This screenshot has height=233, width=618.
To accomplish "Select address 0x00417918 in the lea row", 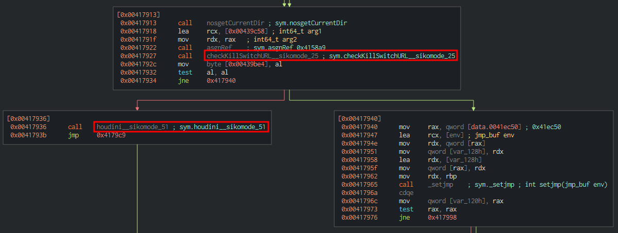I will click(x=140, y=31).
